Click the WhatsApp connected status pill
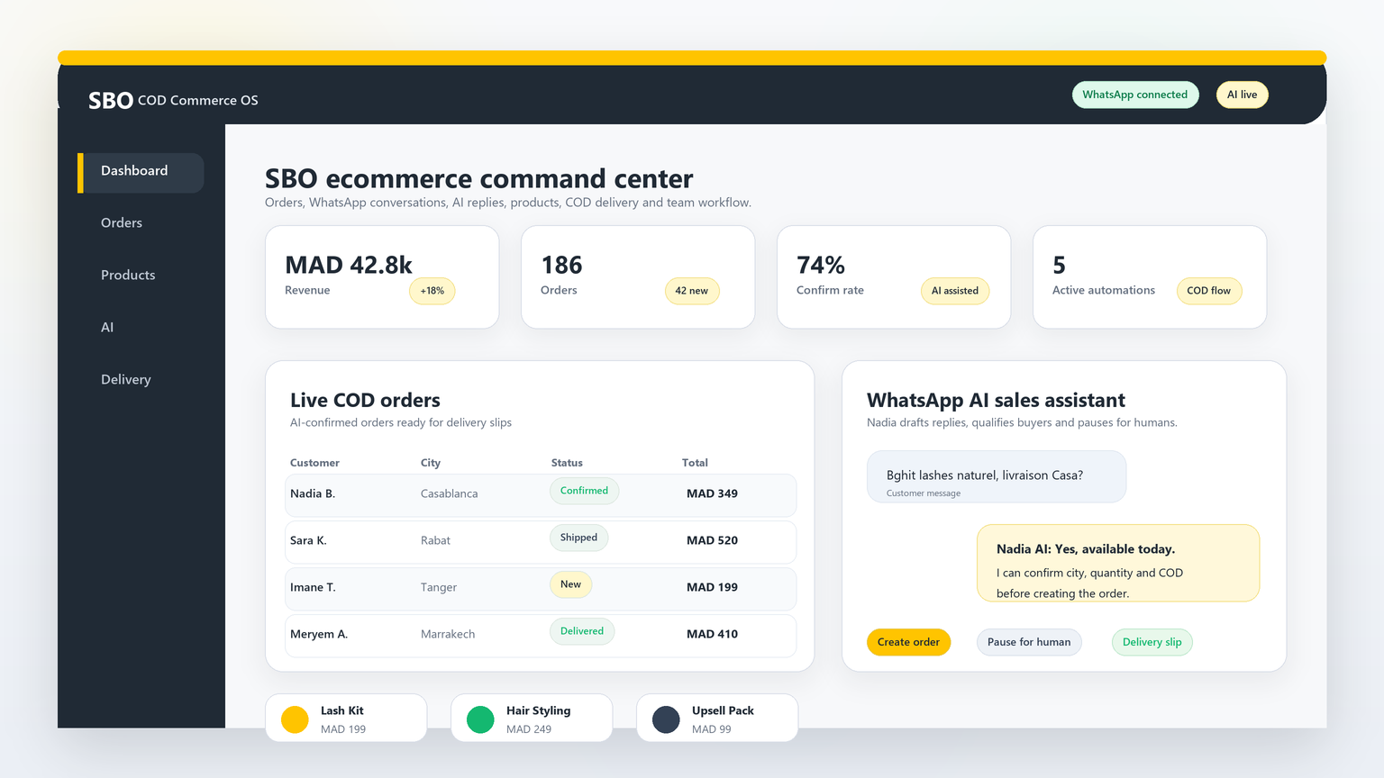The image size is (1384, 778). [x=1135, y=95]
